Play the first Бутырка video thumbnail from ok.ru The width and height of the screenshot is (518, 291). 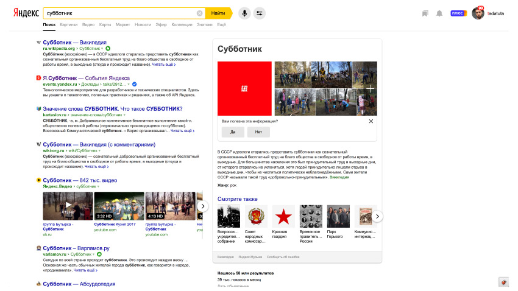tap(68, 206)
